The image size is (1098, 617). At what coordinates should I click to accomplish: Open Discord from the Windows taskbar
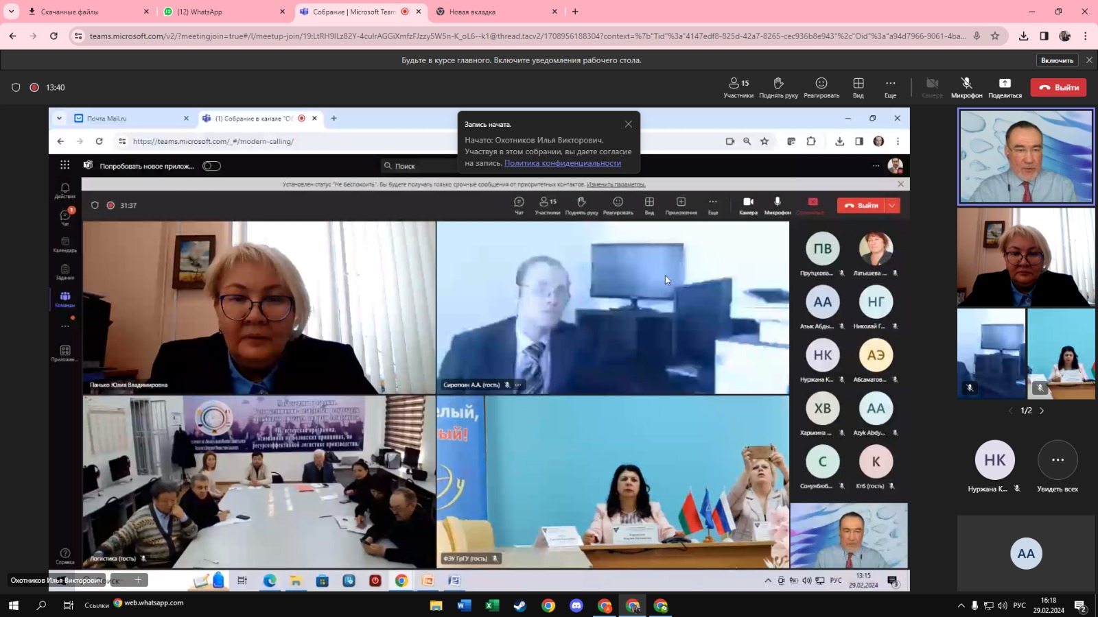(576, 605)
